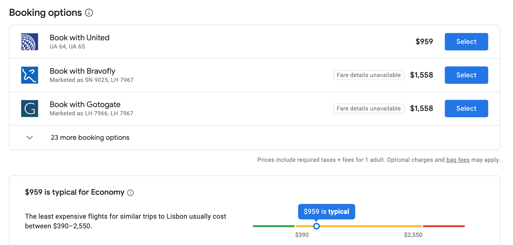Click the Book with Gotogate title
This screenshot has height=245, width=513.
tap(85, 104)
